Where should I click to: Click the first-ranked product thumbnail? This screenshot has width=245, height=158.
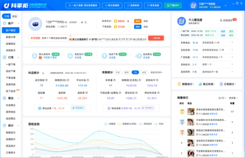191,112
